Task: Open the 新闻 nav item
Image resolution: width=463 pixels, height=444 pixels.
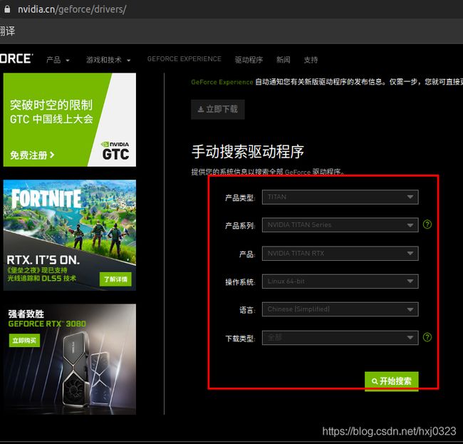Action: click(x=283, y=60)
